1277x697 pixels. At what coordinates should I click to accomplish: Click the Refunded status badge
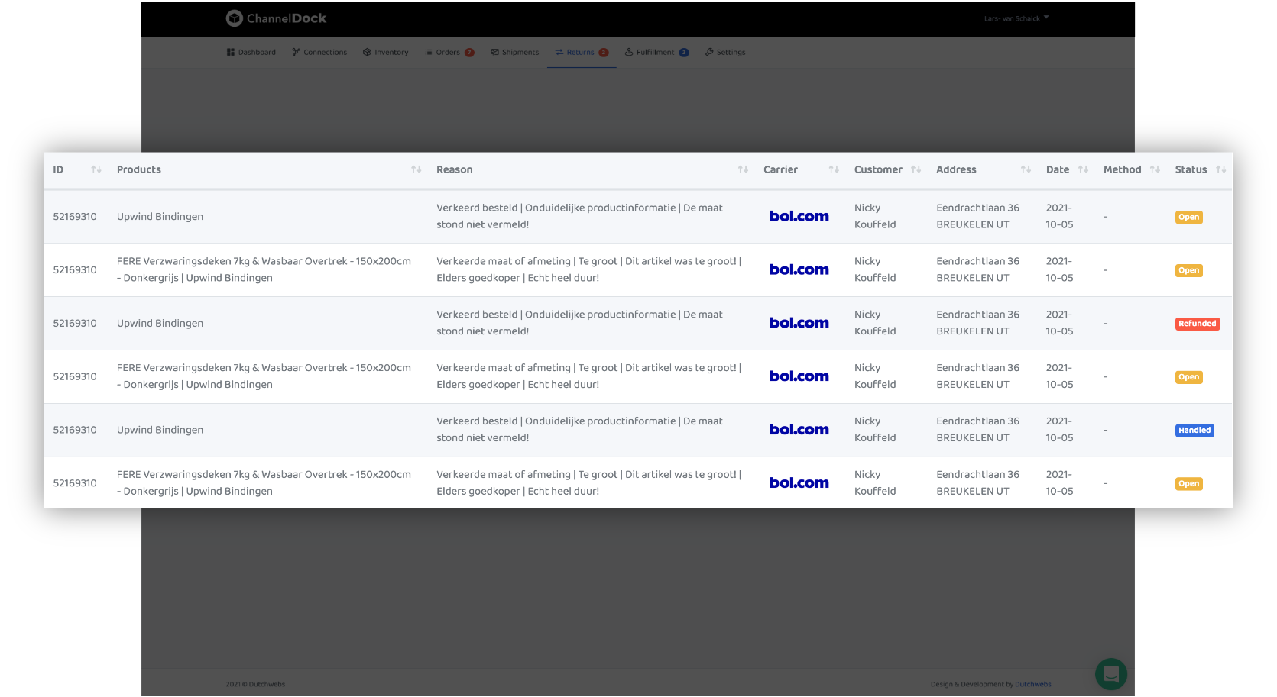pos(1197,324)
